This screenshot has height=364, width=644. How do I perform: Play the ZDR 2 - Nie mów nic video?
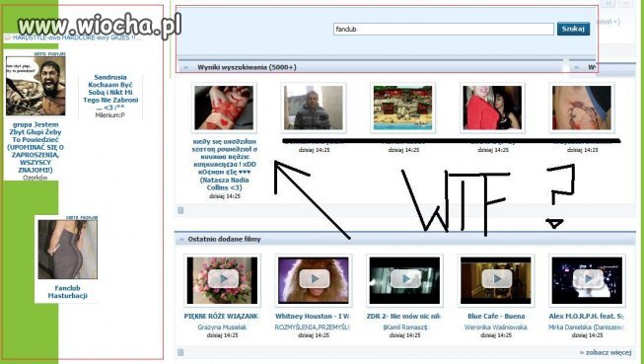(404, 280)
